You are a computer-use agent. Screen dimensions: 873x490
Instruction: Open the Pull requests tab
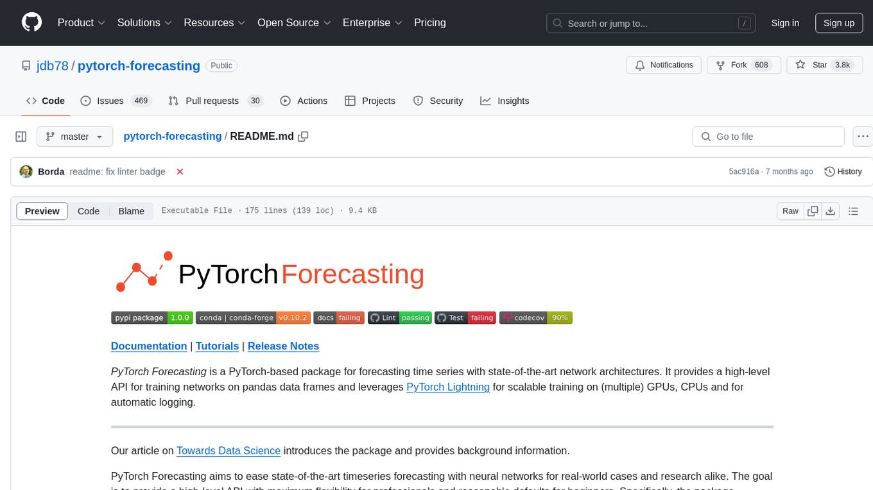216,101
